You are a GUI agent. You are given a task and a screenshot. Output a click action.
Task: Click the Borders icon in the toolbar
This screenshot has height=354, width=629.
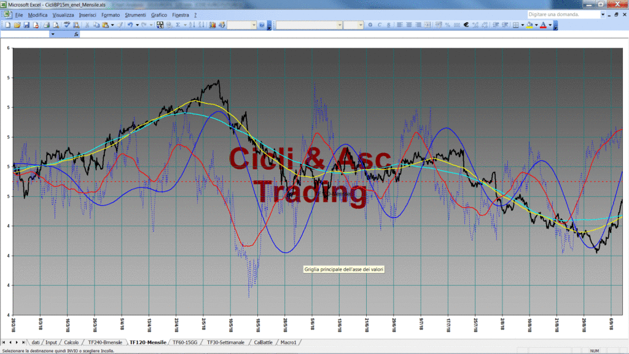point(516,25)
